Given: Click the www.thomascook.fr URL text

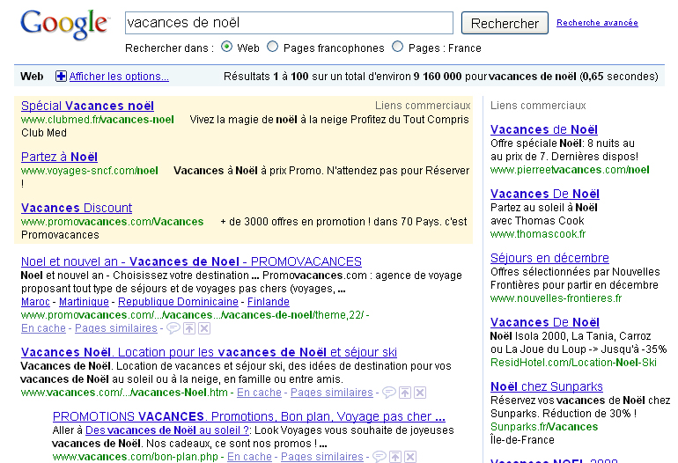Looking at the screenshot, I should [538, 234].
